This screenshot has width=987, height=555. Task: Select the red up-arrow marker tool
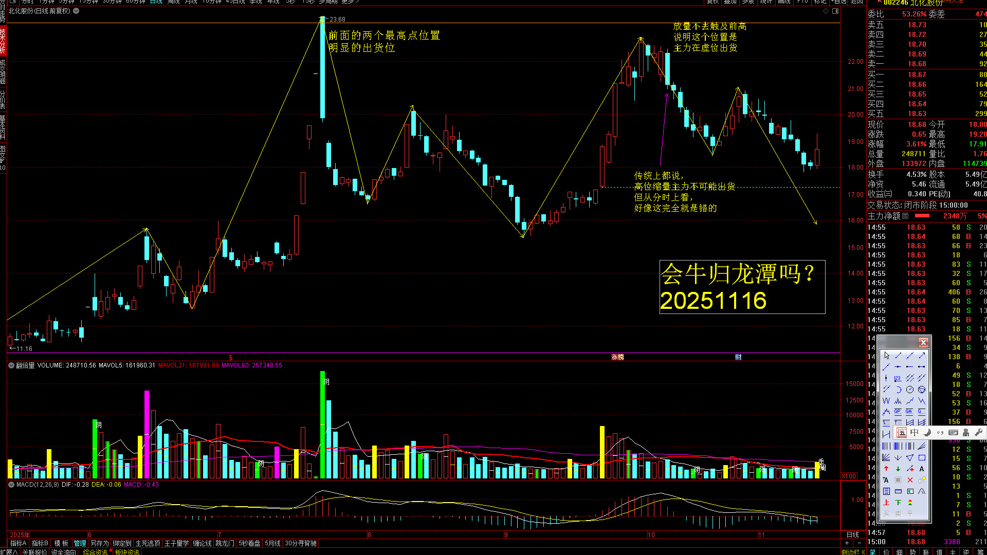tap(886, 469)
